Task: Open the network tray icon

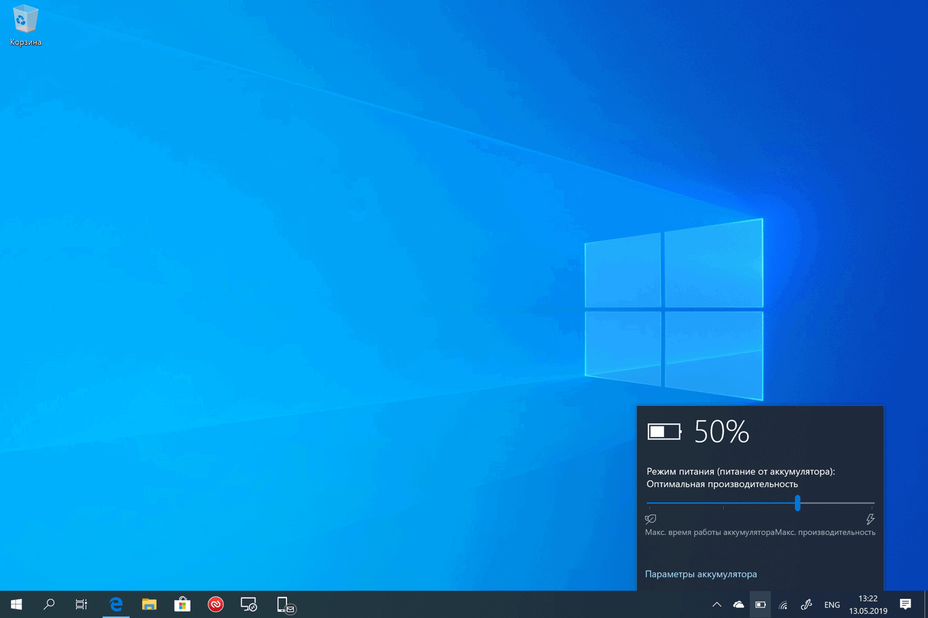Action: click(783, 604)
